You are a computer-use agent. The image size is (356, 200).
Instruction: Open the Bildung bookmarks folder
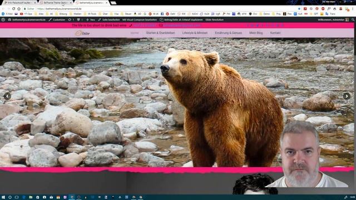click(61, 14)
